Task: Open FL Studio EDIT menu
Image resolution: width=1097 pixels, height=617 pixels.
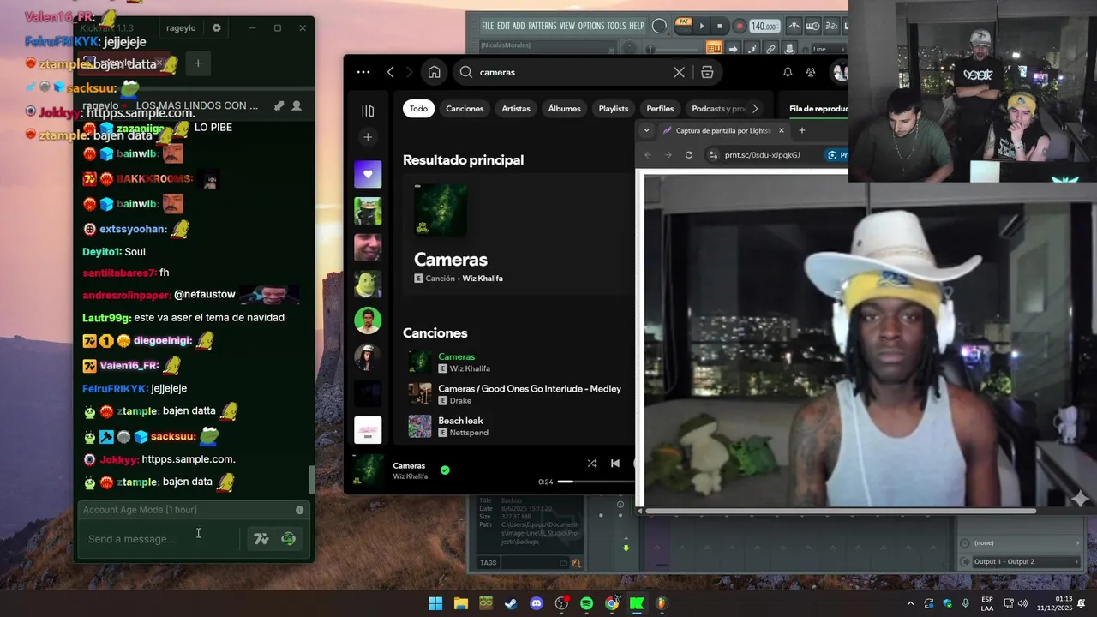Action: click(x=504, y=26)
